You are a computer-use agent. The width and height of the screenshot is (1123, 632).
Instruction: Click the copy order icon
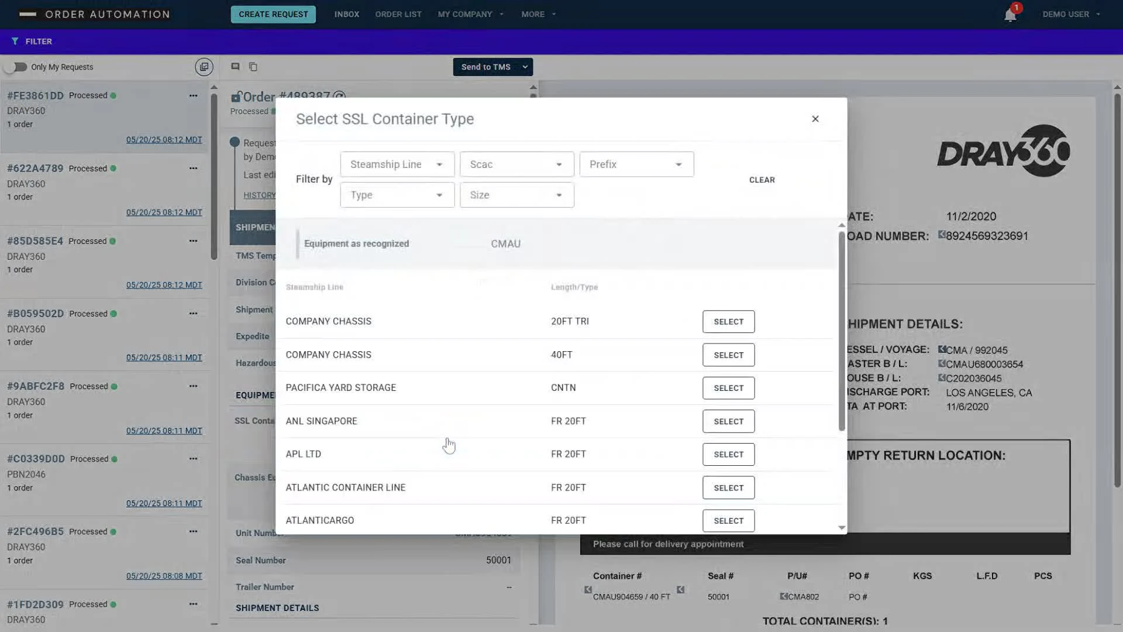click(253, 67)
